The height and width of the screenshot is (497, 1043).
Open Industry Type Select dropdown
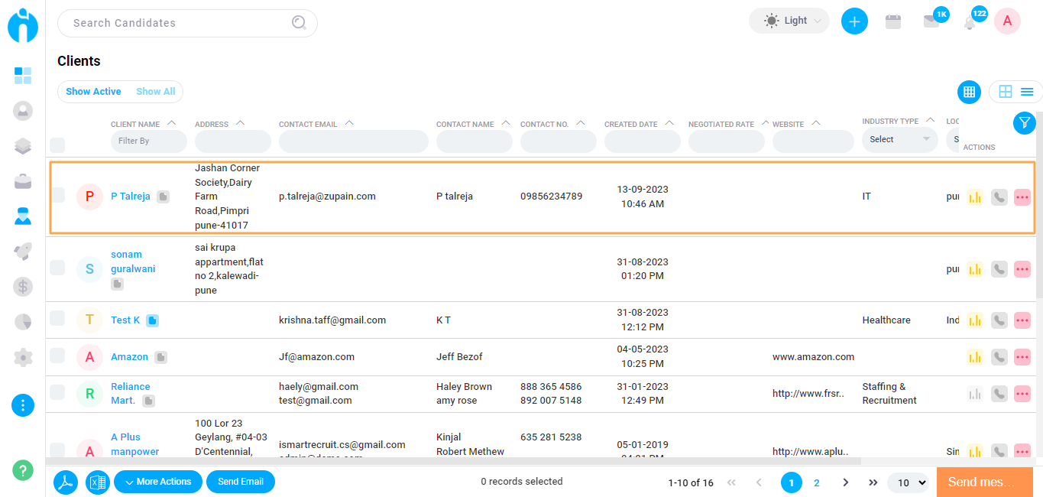pos(900,140)
